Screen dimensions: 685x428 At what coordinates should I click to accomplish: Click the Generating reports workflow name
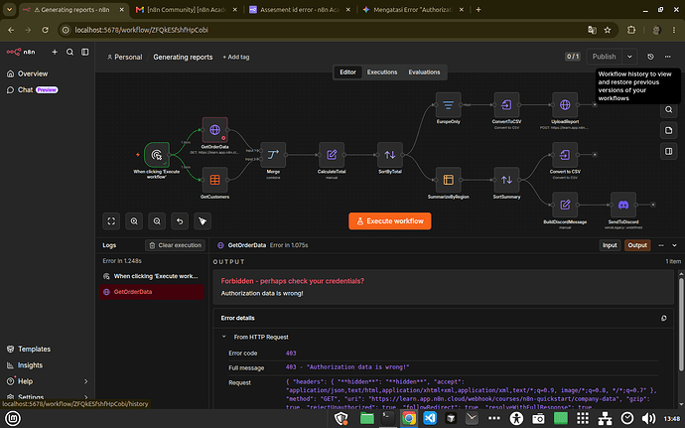(183, 57)
